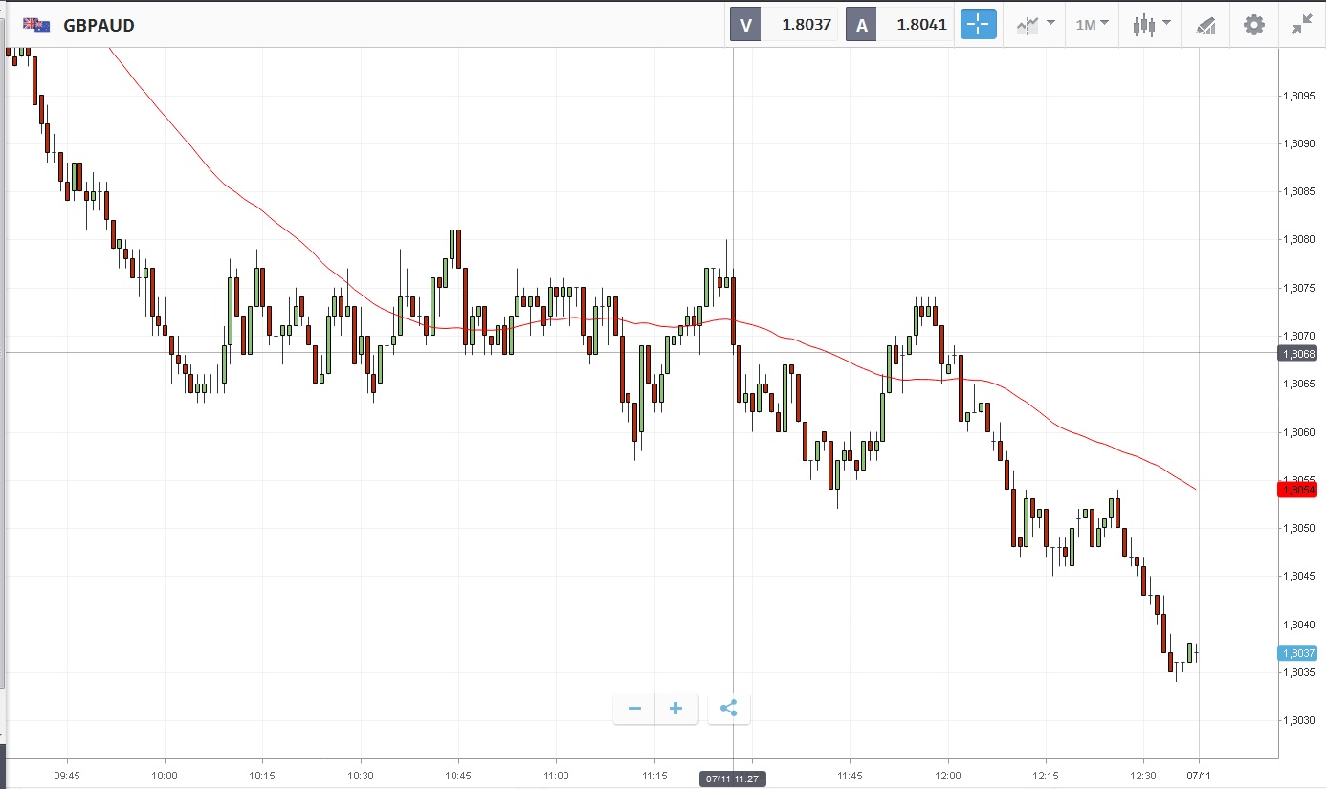Click the GBPAUD flag icon

[x=37, y=25]
